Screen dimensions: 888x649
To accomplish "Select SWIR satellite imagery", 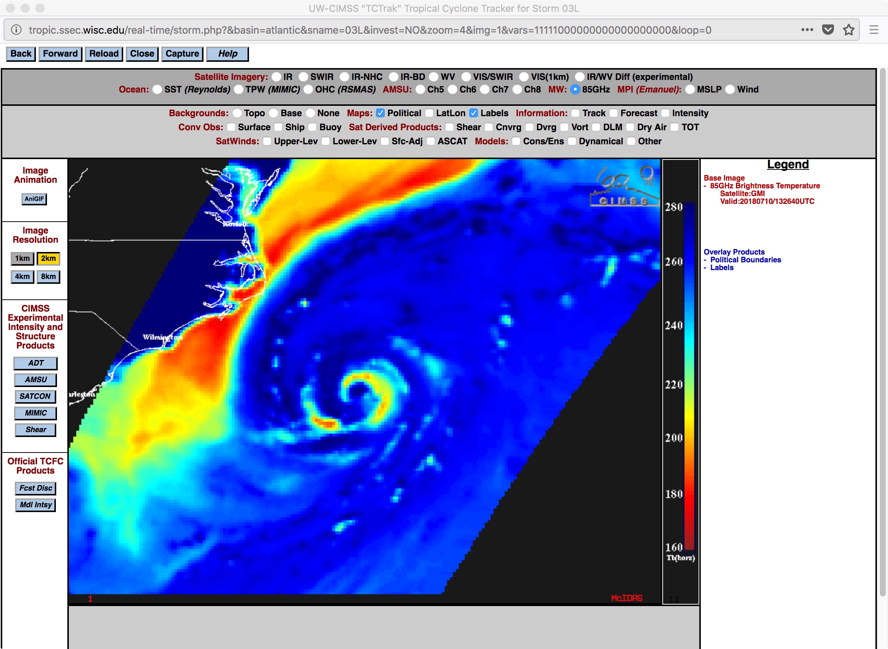I will click(303, 77).
